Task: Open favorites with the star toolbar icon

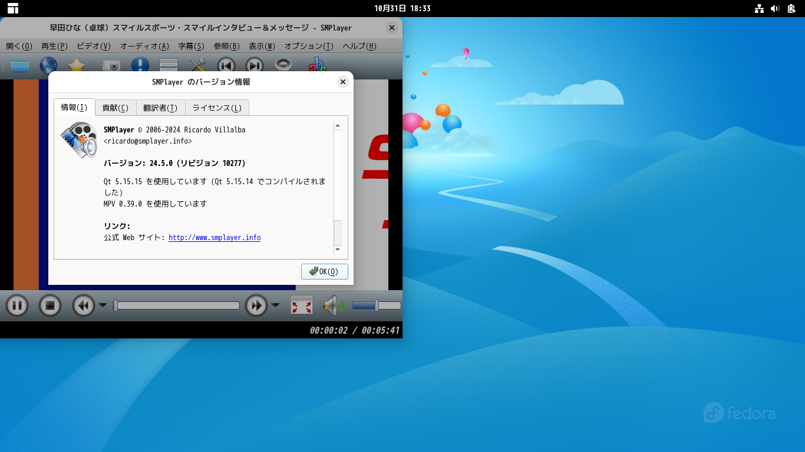Action: (x=77, y=65)
